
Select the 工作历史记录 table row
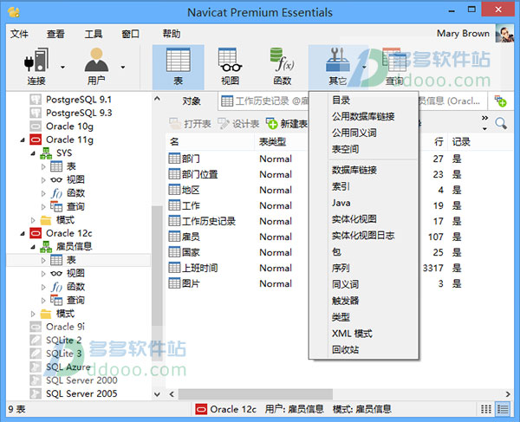pyautogui.click(x=209, y=221)
